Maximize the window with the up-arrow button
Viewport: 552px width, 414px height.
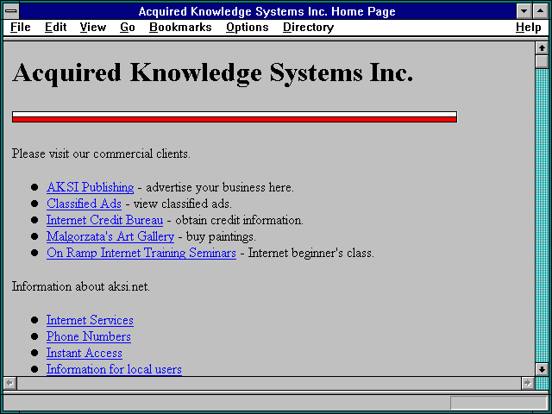click(541, 11)
